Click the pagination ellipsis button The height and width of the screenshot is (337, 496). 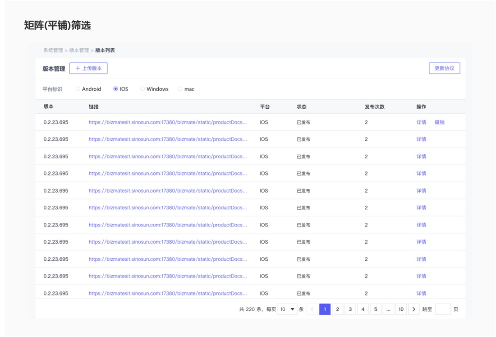click(388, 309)
